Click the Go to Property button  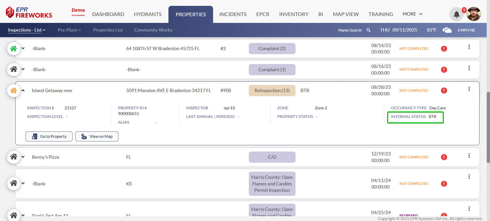(x=49, y=137)
